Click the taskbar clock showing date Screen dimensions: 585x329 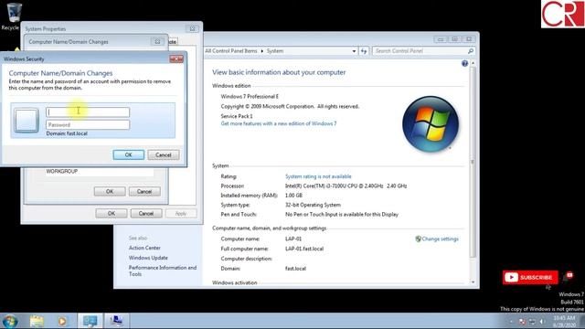pos(564,322)
